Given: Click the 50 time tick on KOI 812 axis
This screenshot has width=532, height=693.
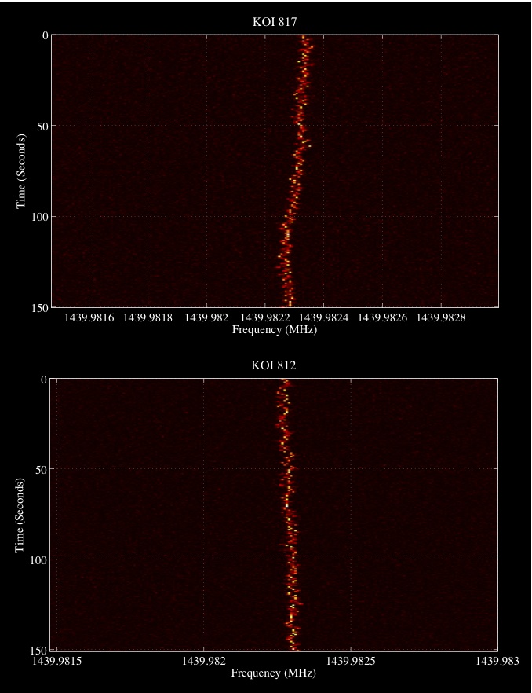Looking at the screenshot, I should pos(42,470).
